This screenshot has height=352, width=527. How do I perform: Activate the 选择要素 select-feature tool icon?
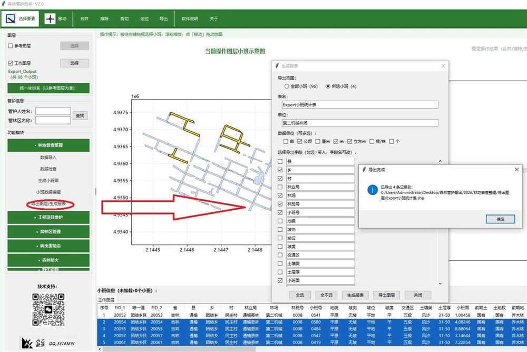tap(11, 18)
